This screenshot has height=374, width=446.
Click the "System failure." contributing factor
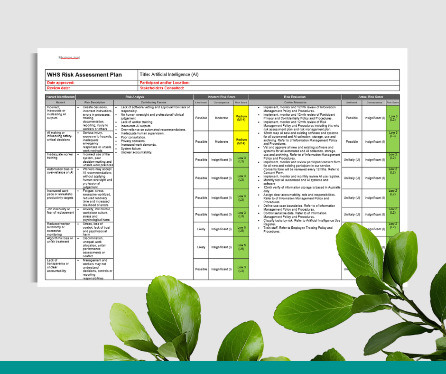pos(131,149)
